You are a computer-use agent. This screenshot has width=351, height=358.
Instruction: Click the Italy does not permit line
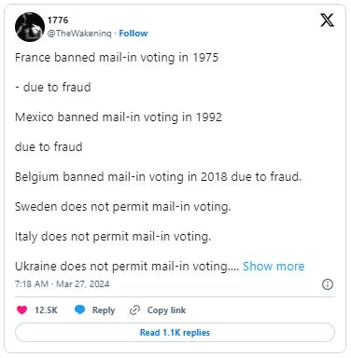[x=113, y=237]
